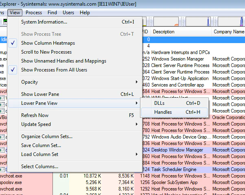Click 7,364 K working set value

126,182
